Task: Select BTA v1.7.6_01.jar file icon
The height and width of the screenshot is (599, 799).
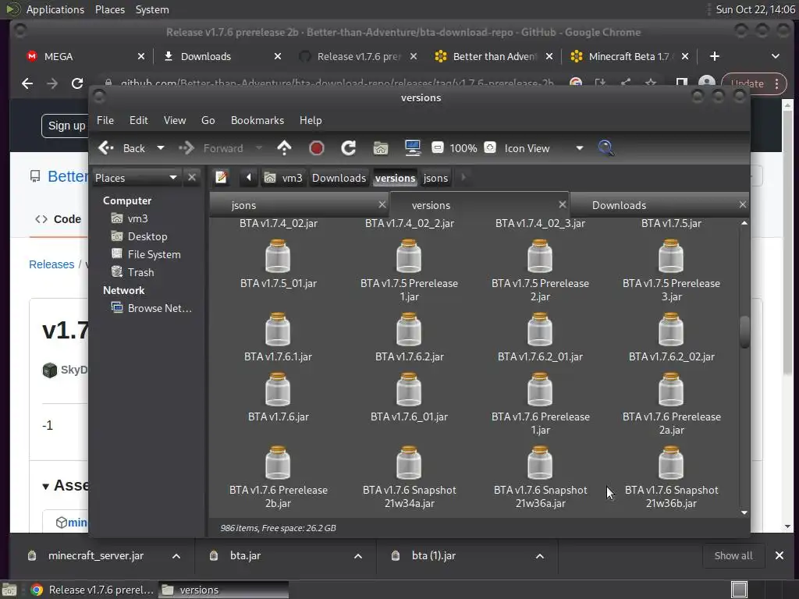Action: click(409, 390)
